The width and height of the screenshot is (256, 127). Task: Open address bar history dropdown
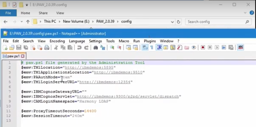coord(172,22)
